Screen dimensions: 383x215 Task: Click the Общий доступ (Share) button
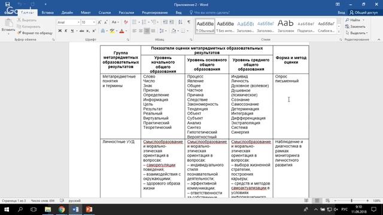click(363, 13)
